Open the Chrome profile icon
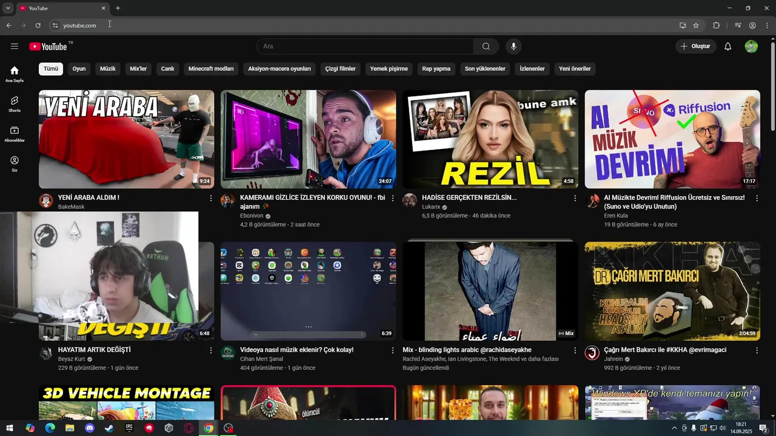The width and height of the screenshot is (776, 436). coord(752,25)
